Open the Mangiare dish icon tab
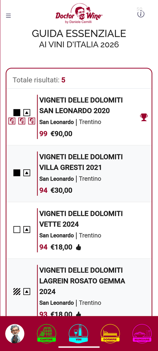The image size is (158, 351). point(142,334)
